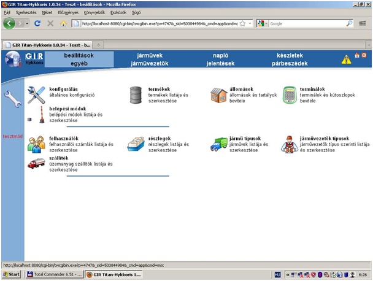Open Windows Start button
373x281 pixels.
[11, 274]
